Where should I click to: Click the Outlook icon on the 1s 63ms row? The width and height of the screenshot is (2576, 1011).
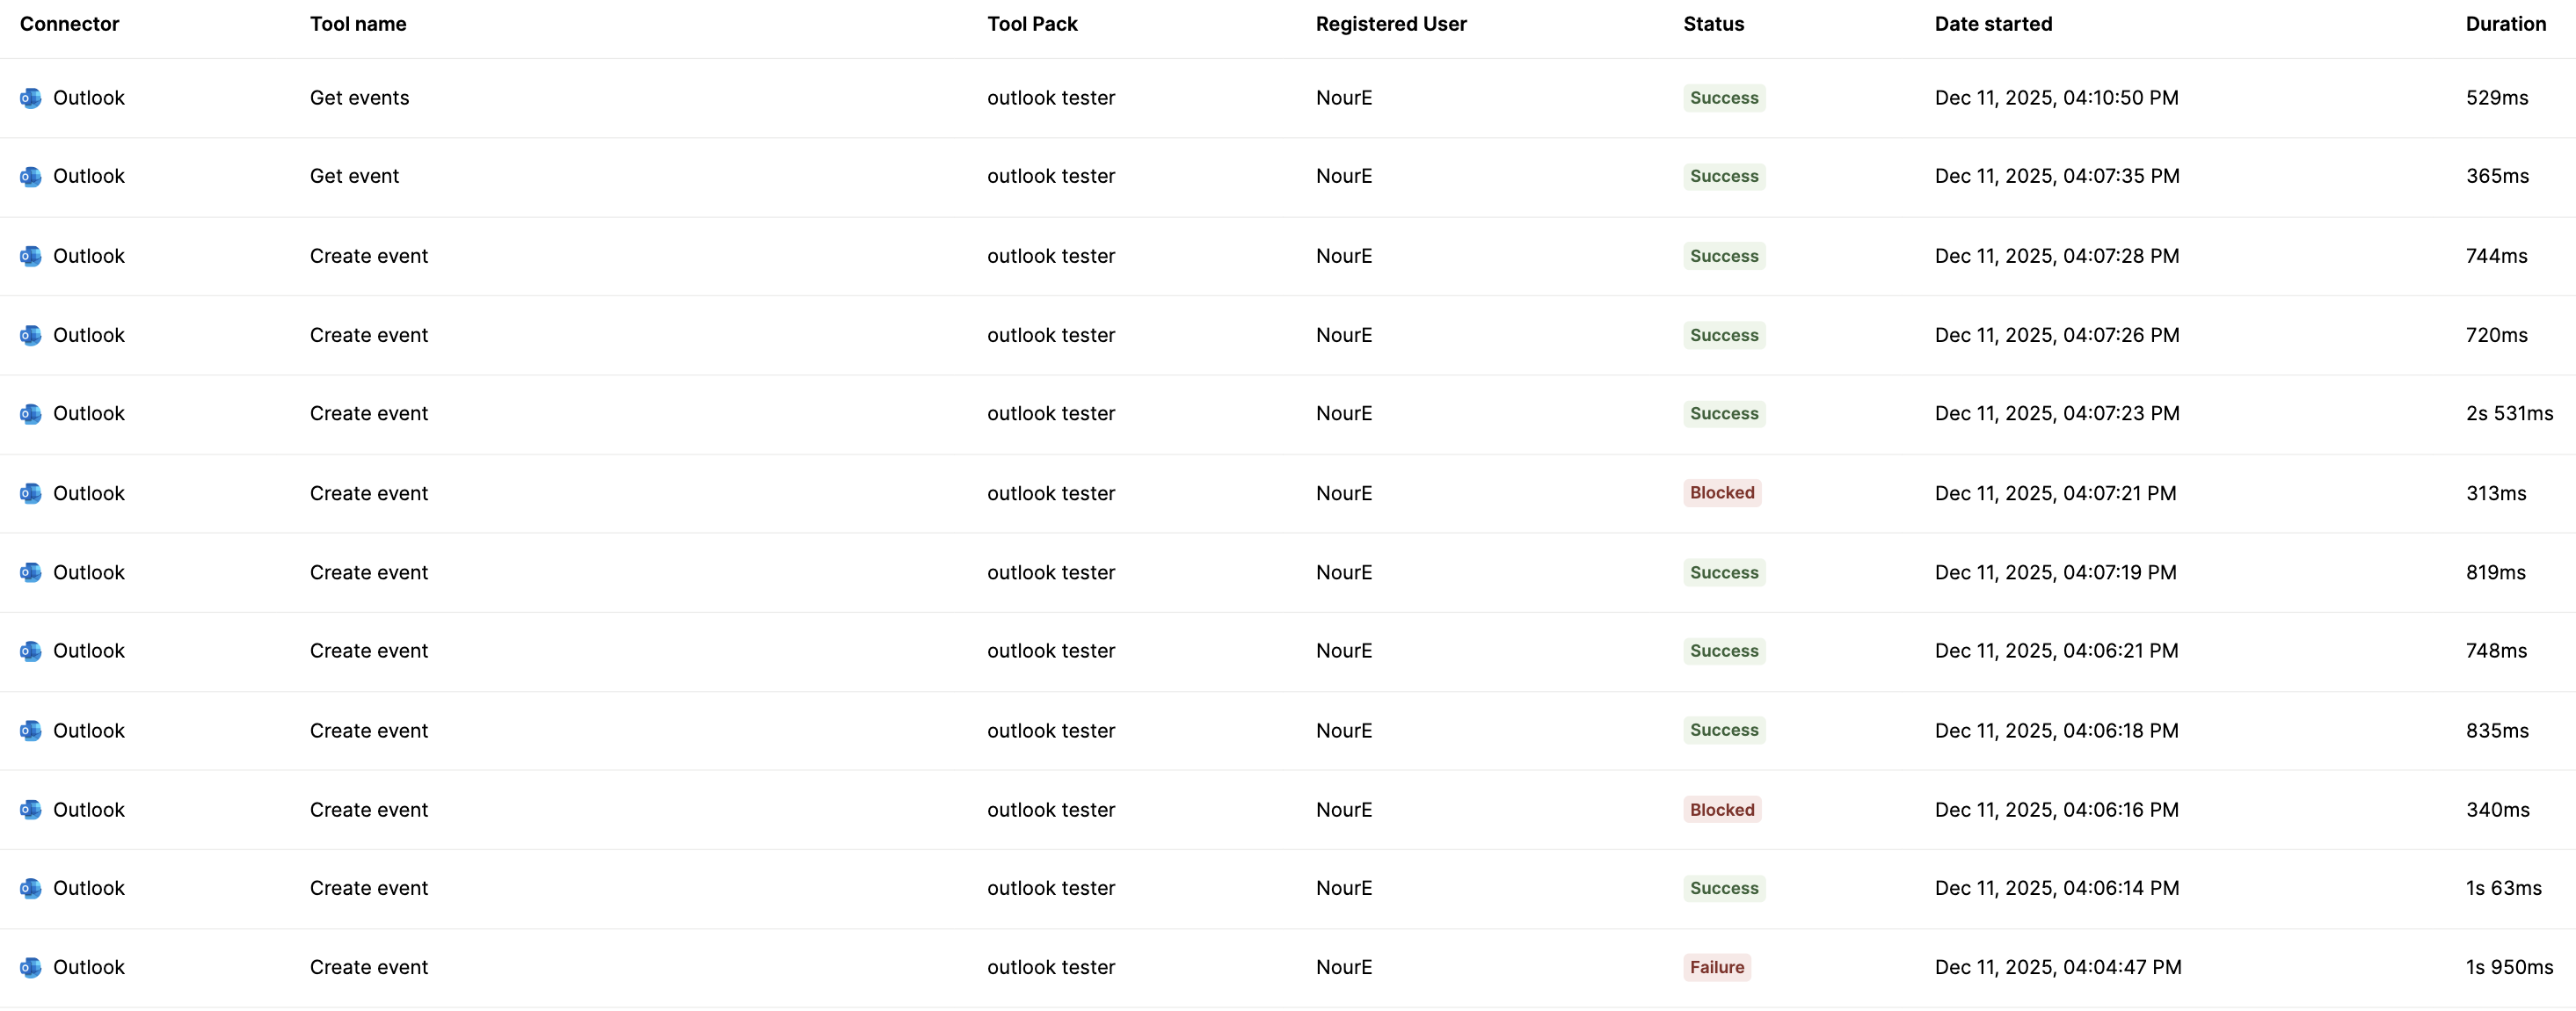pyautogui.click(x=30, y=887)
